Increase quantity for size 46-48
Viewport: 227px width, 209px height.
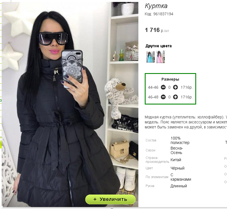176,97
